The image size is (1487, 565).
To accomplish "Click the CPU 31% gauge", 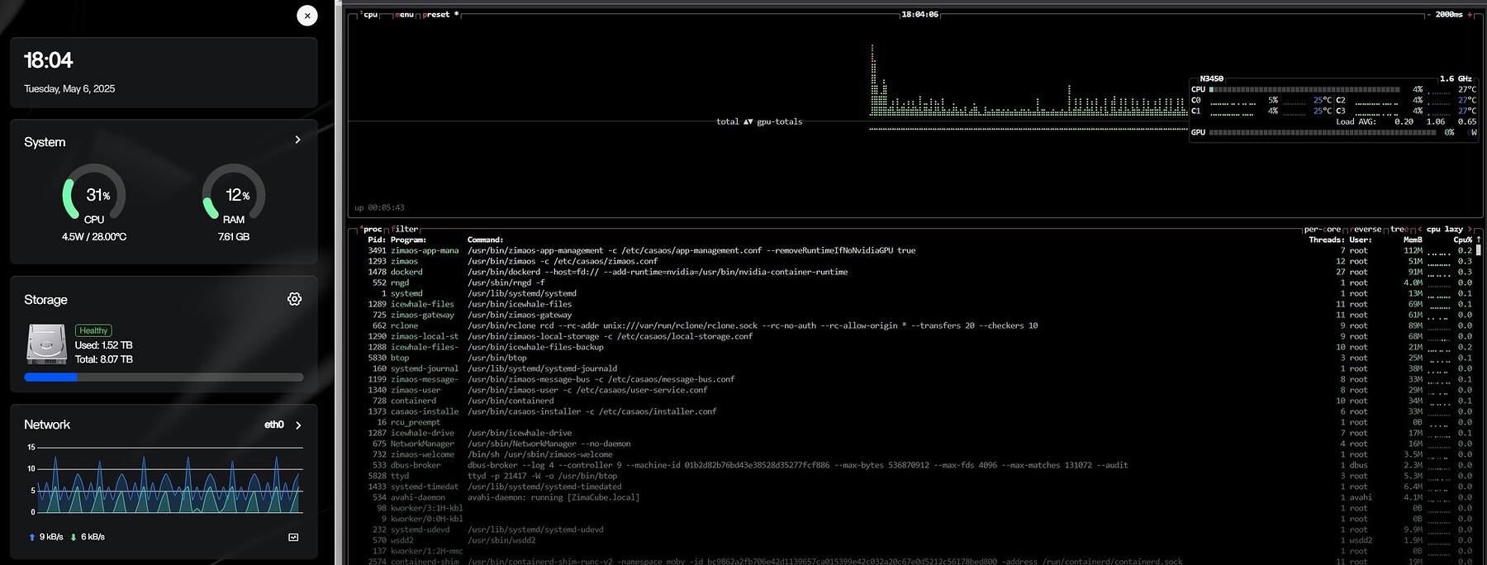I will pyautogui.click(x=94, y=192).
